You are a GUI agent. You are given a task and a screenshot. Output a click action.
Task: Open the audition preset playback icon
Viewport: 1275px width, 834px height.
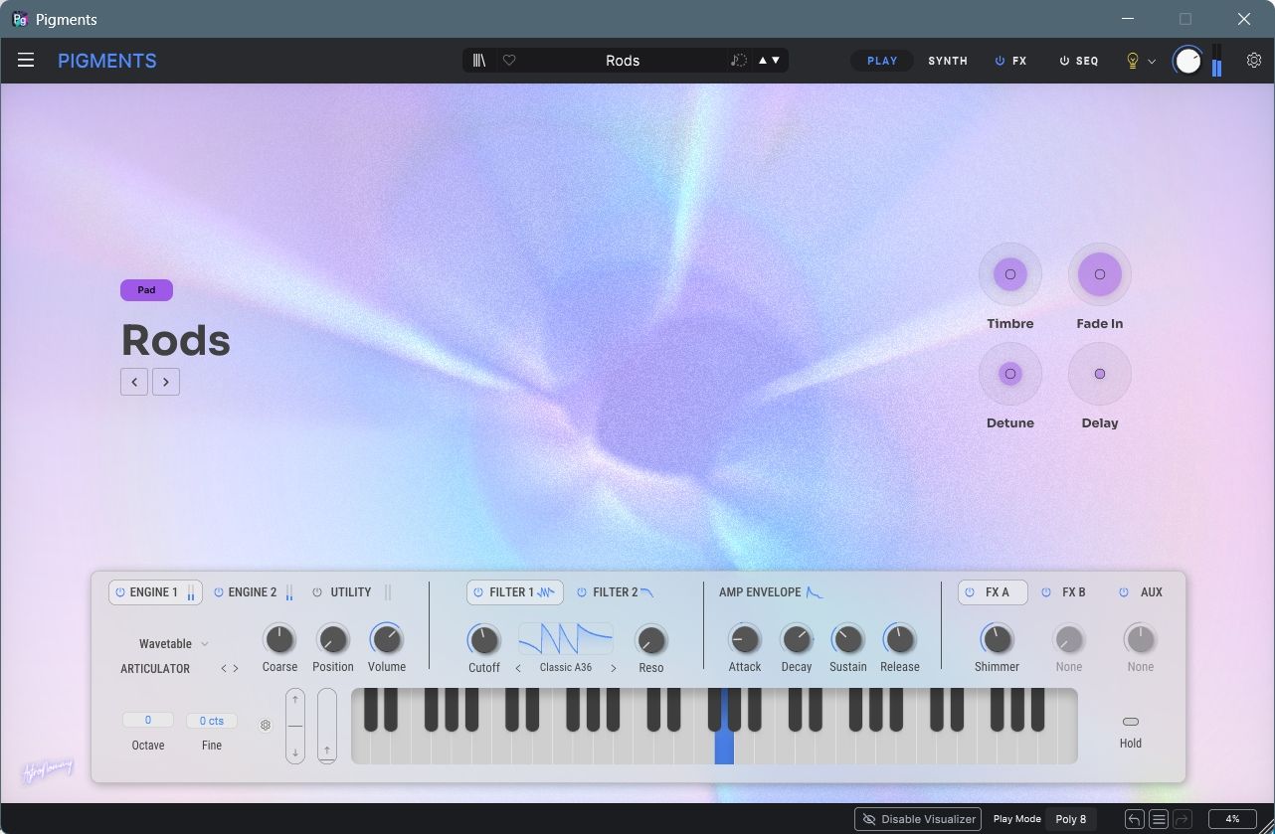[737, 60]
